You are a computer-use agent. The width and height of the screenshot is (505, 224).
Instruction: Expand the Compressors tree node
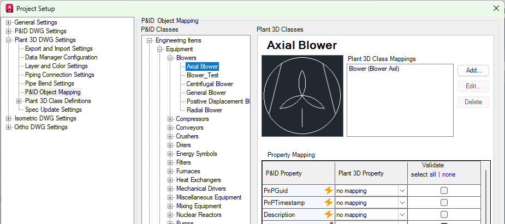pyautogui.click(x=170, y=119)
